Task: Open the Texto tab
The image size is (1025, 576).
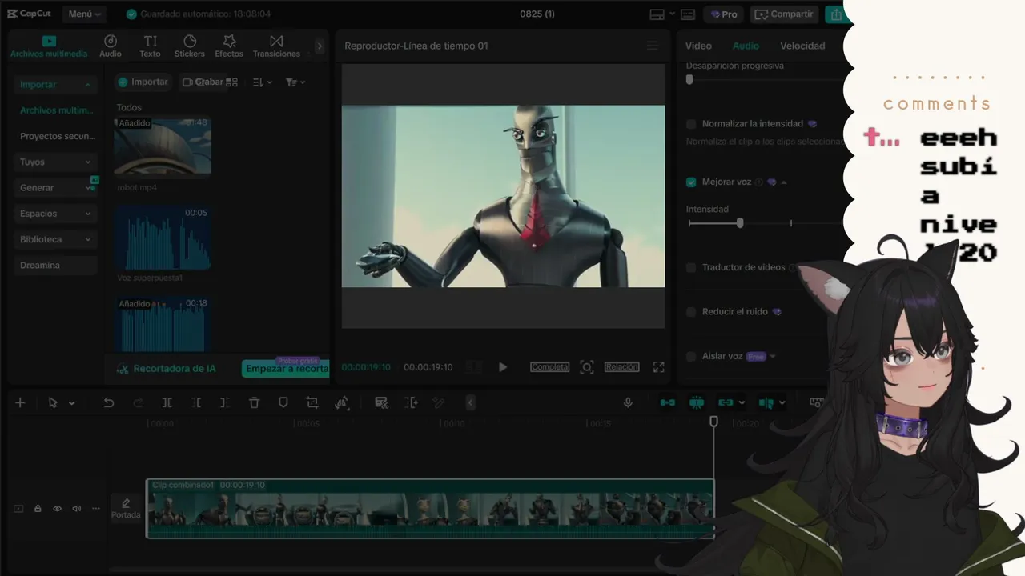Action: [150, 46]
